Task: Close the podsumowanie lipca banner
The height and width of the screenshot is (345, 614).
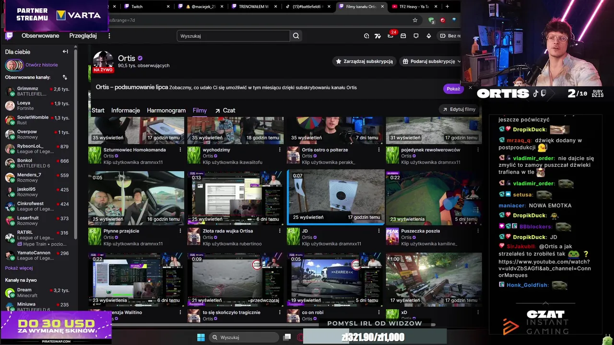Action: (x=470, y=88)
